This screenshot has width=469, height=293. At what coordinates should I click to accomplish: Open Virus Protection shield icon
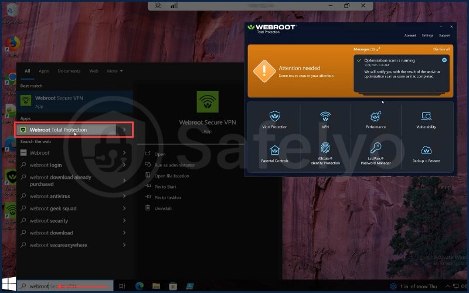pyautogui.click(x=274, y=116)
